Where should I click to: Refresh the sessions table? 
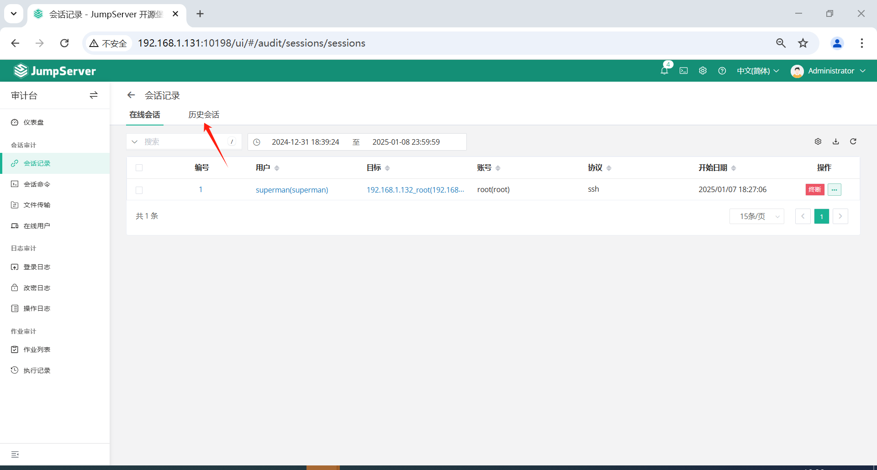(x=853, y=141)
